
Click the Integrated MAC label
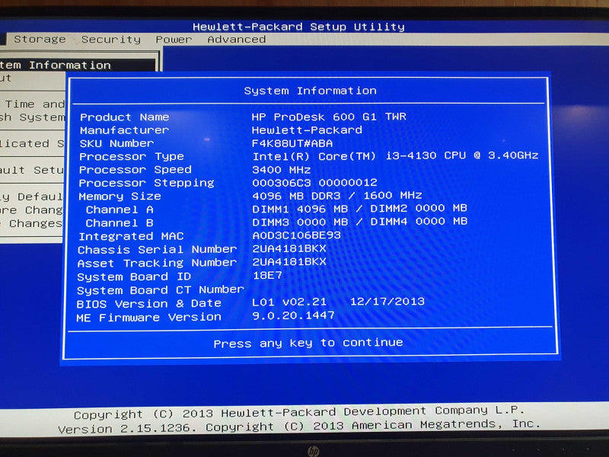[x=131, y=236]
